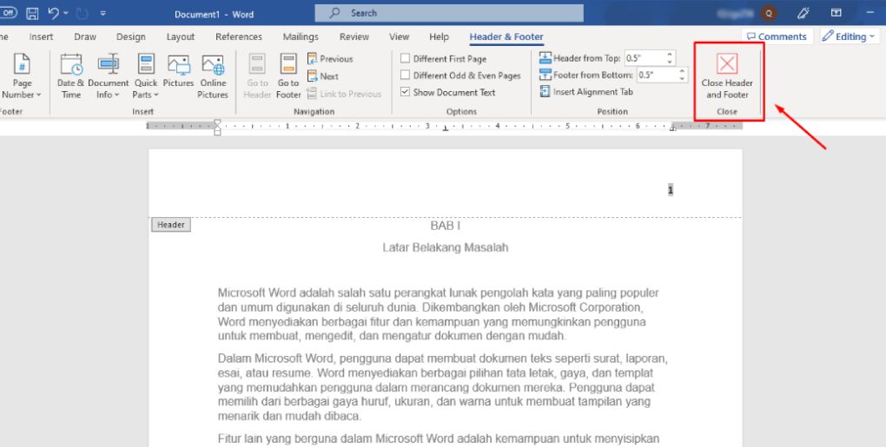This screenshot has width=886, height=447.
Task: Insert Online Pictures
Action: [x=213, y=76]
